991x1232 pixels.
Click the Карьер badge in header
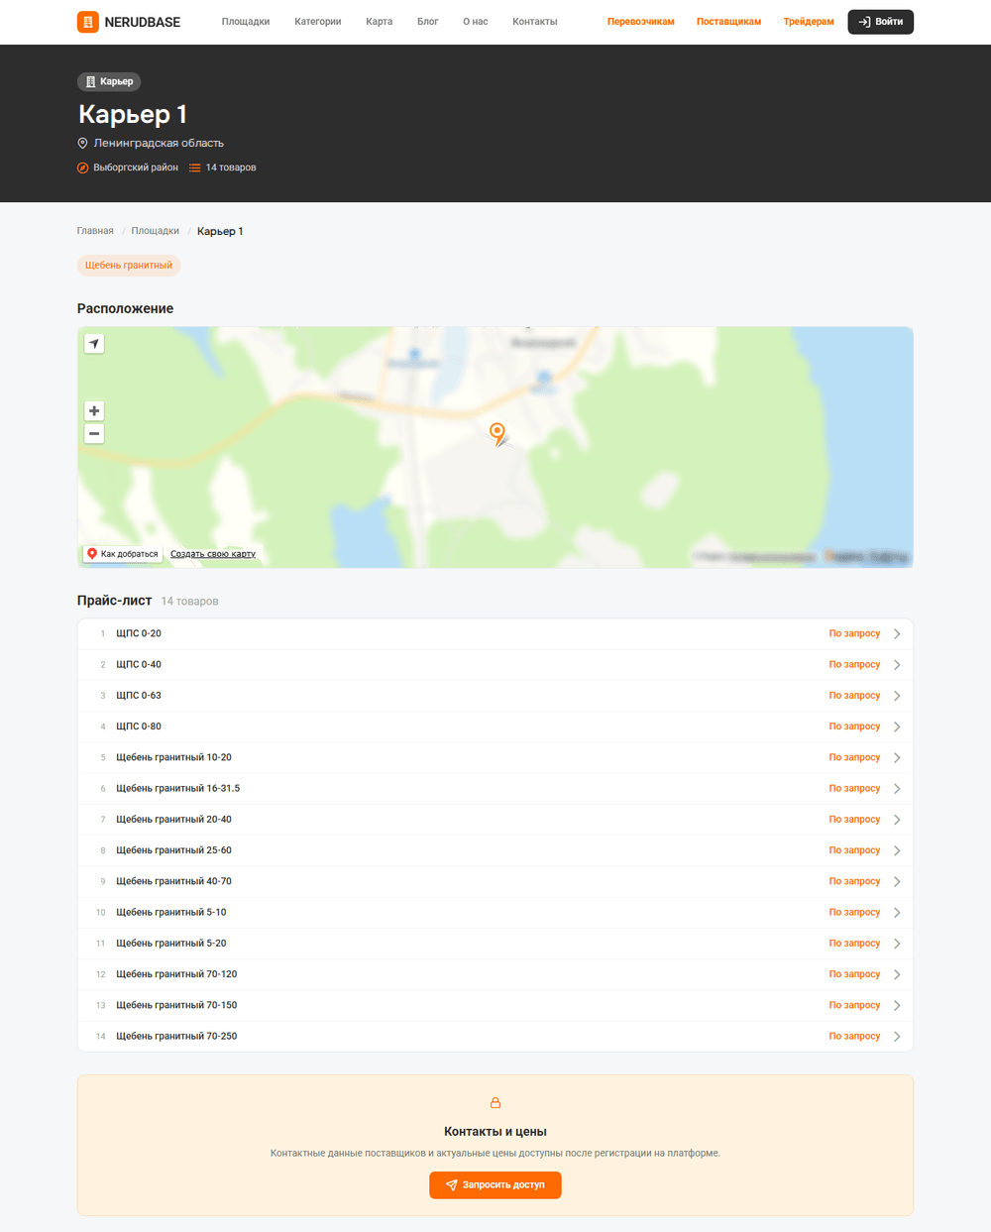click(x=109, y=81)
